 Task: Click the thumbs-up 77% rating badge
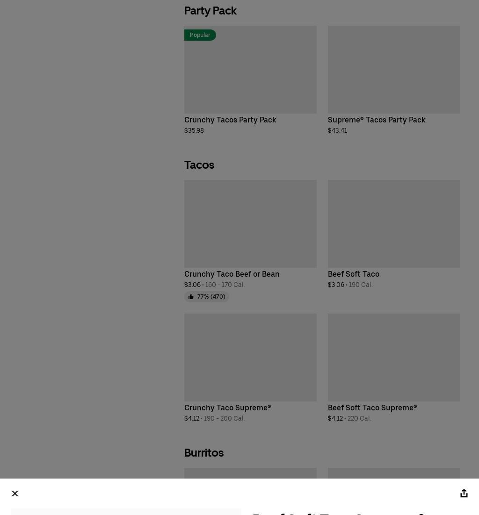tap(206, 297)
